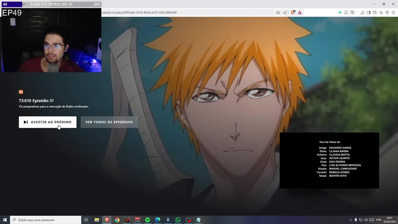Open Spotify from the taskbar
The width and height of the screenshot is (398, 224).
click(148, 220)
